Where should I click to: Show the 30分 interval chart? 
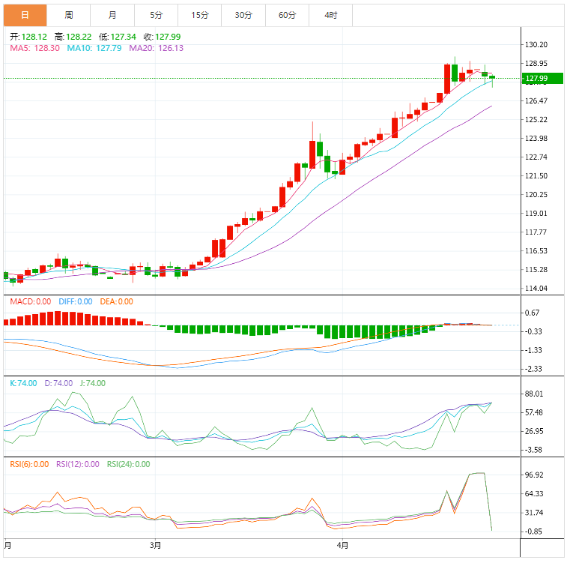(243, 15)
